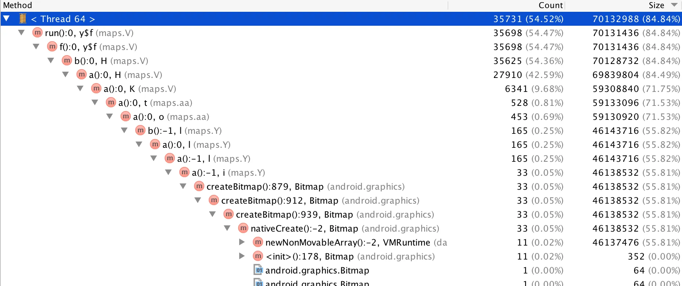
Task: Select the a():-1, i (maps.Y) row
Action: click(x=228, y=172)
